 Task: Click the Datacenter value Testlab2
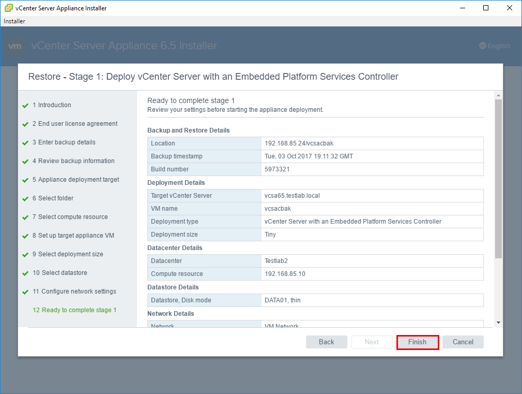point(276,261)
